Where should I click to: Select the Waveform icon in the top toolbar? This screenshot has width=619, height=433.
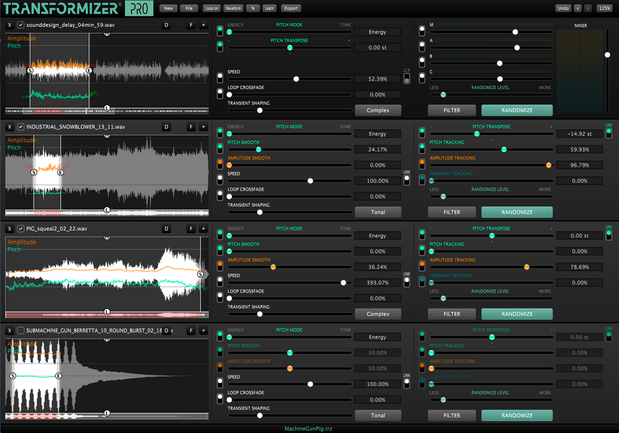(233, 8)
